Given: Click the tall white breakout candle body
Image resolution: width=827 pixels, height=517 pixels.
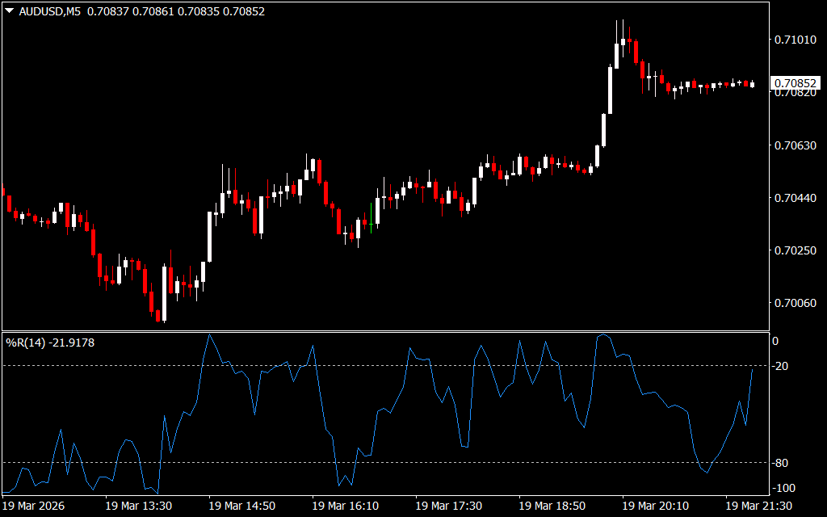Looking at the screenshot, I should (x=610, y=90).
